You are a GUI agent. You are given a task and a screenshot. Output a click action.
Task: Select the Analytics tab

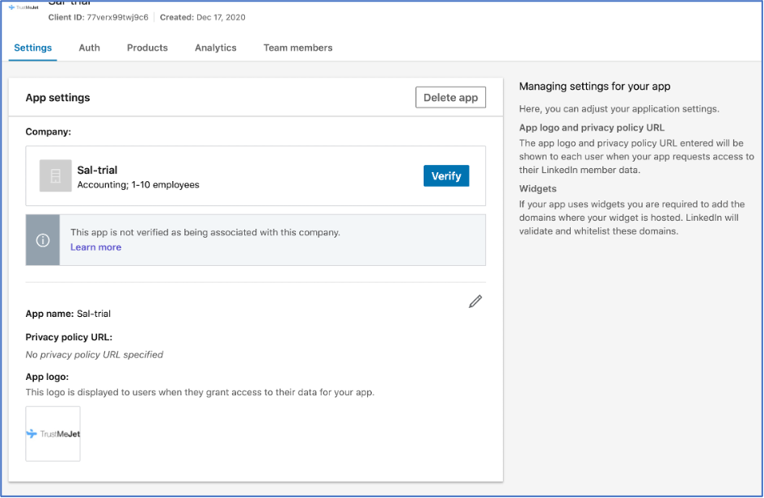pos(215,48)
